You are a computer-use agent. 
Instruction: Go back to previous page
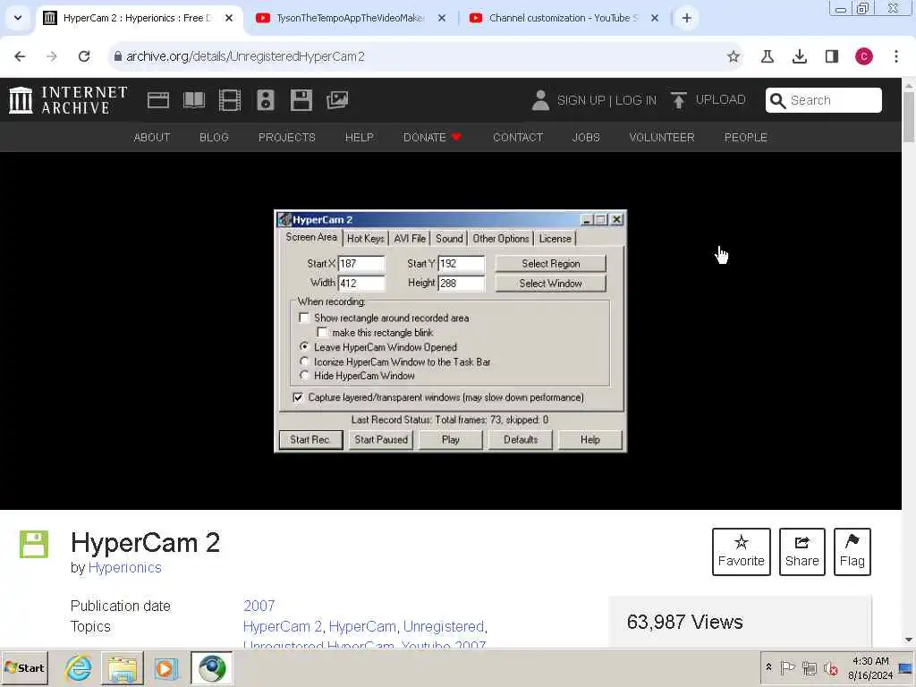click(20, 56)
